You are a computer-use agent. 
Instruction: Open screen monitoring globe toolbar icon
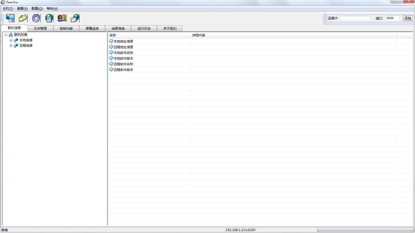(x=49, y=18)
